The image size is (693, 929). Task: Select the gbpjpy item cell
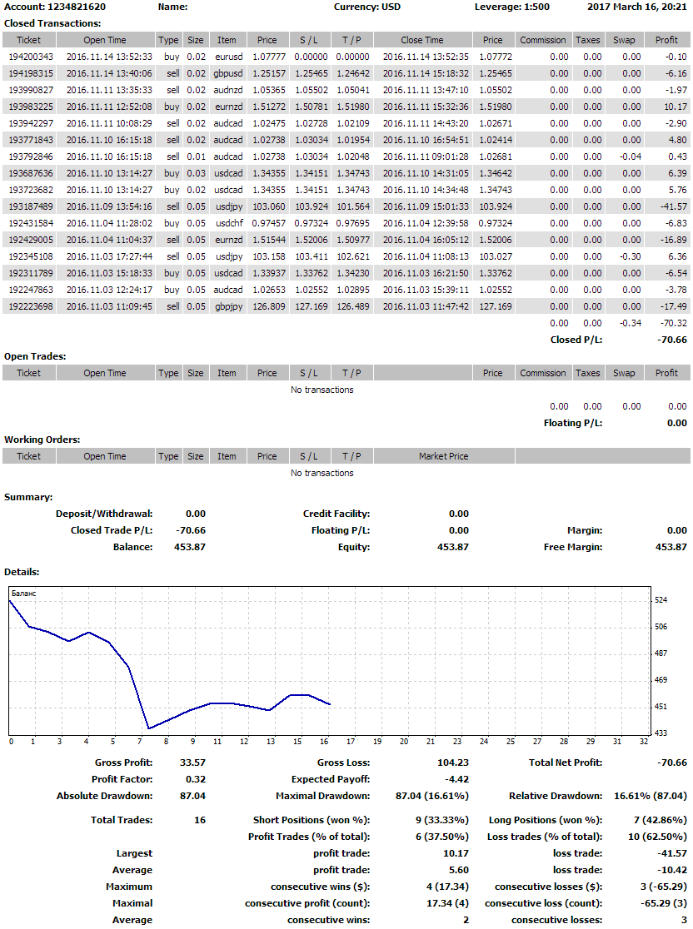point(228,306)
